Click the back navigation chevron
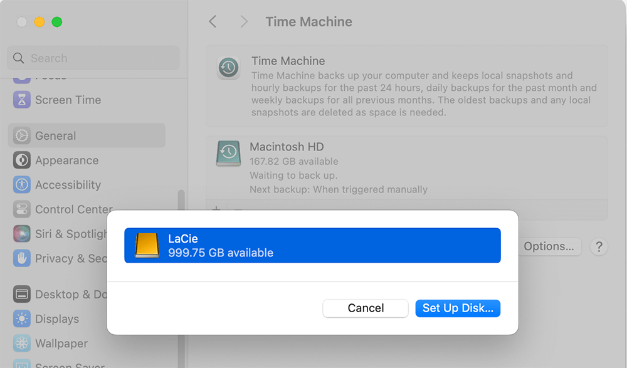The height and width of the screenshot is (368, 627). tap(212, 21)
